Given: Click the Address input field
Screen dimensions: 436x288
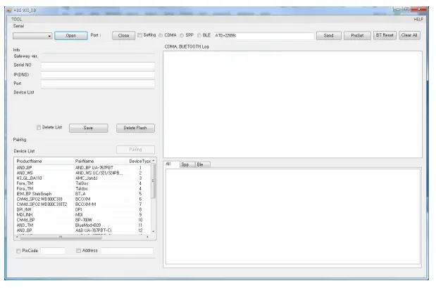Looking at the screenshot, I should pyautogui.click(x=127, y=251).
